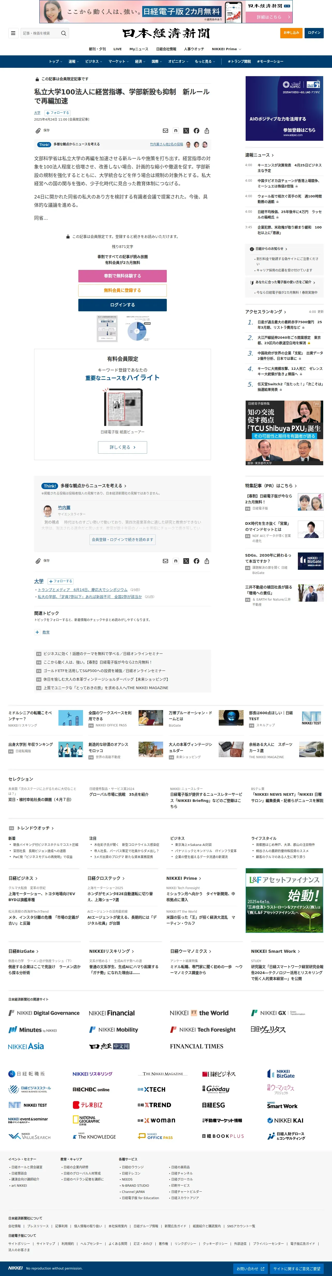
Task: Expand the ビジネス navigation dropdown
Action: click(x=94, y=61)
